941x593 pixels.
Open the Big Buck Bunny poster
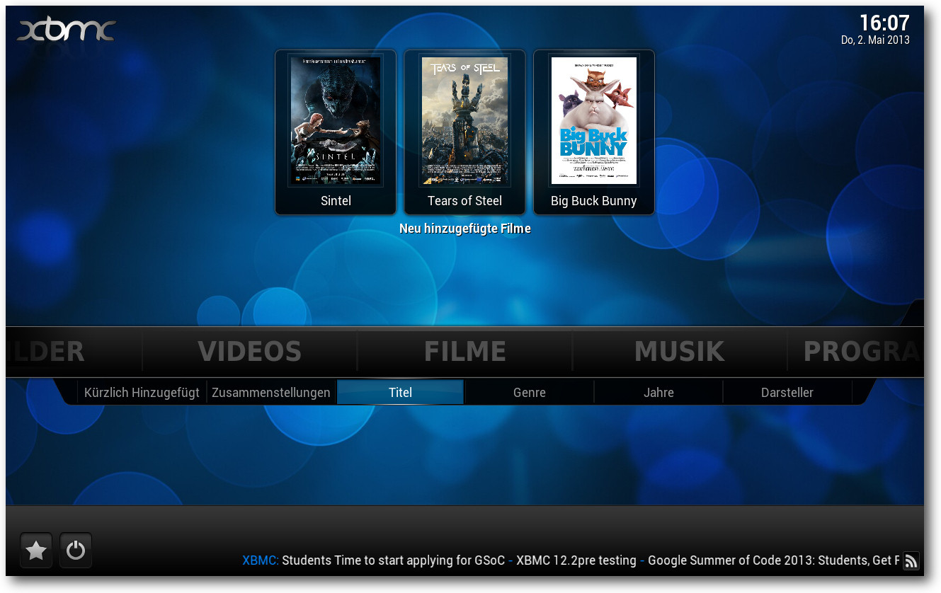(x=593, y=121)
